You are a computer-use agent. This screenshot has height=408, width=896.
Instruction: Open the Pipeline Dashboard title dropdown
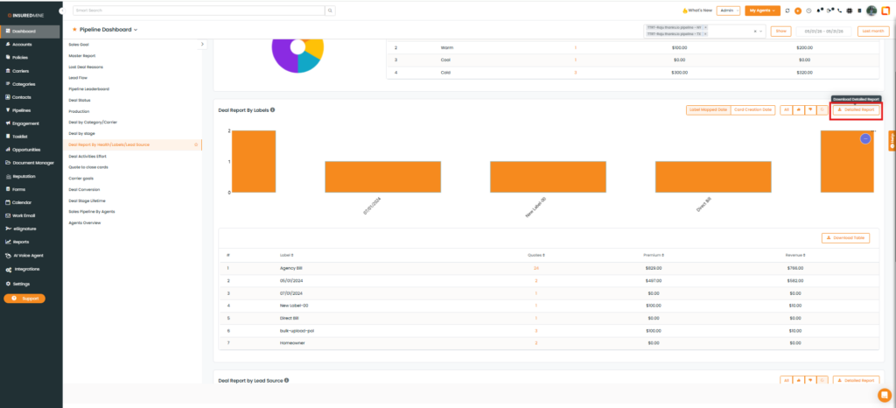[x=105, y=30]
